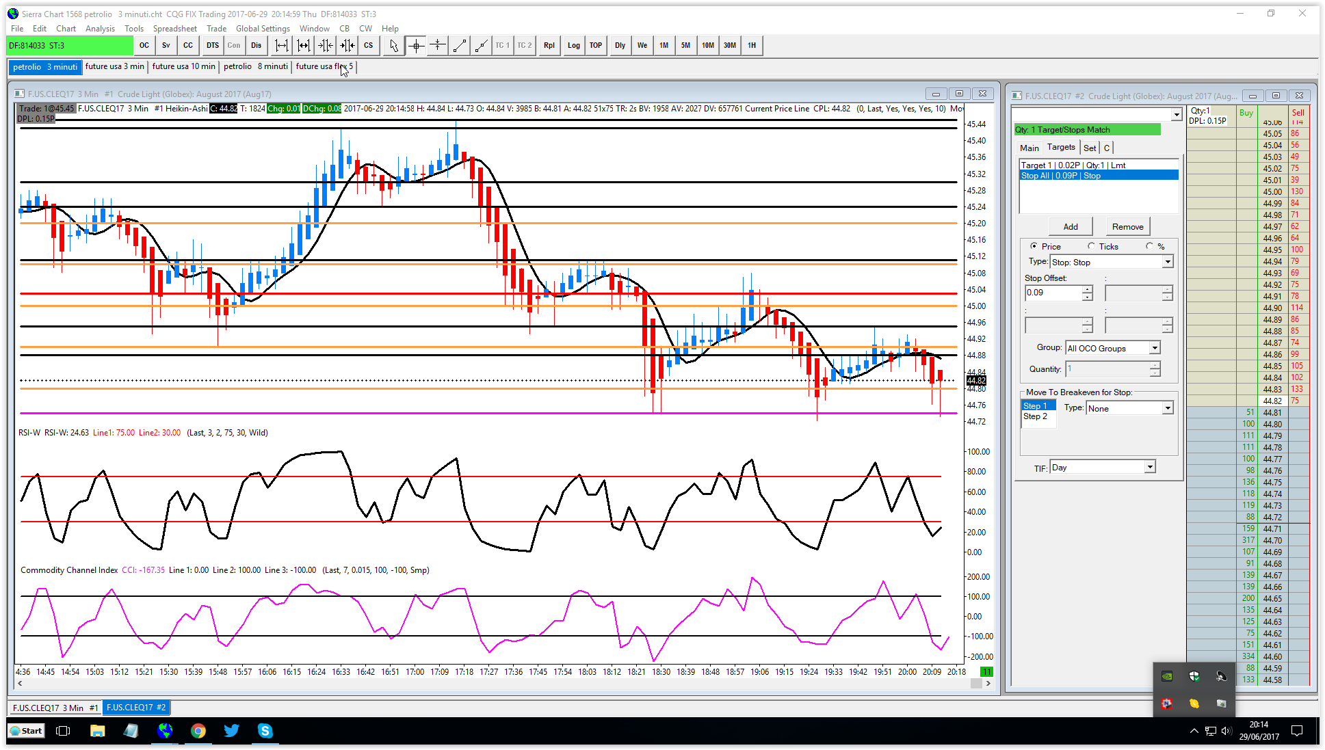Image resolution: width=1325 pixels, height=750 pixels.
Task: Select the percent offset radio button
Action: click(1149, 246)
